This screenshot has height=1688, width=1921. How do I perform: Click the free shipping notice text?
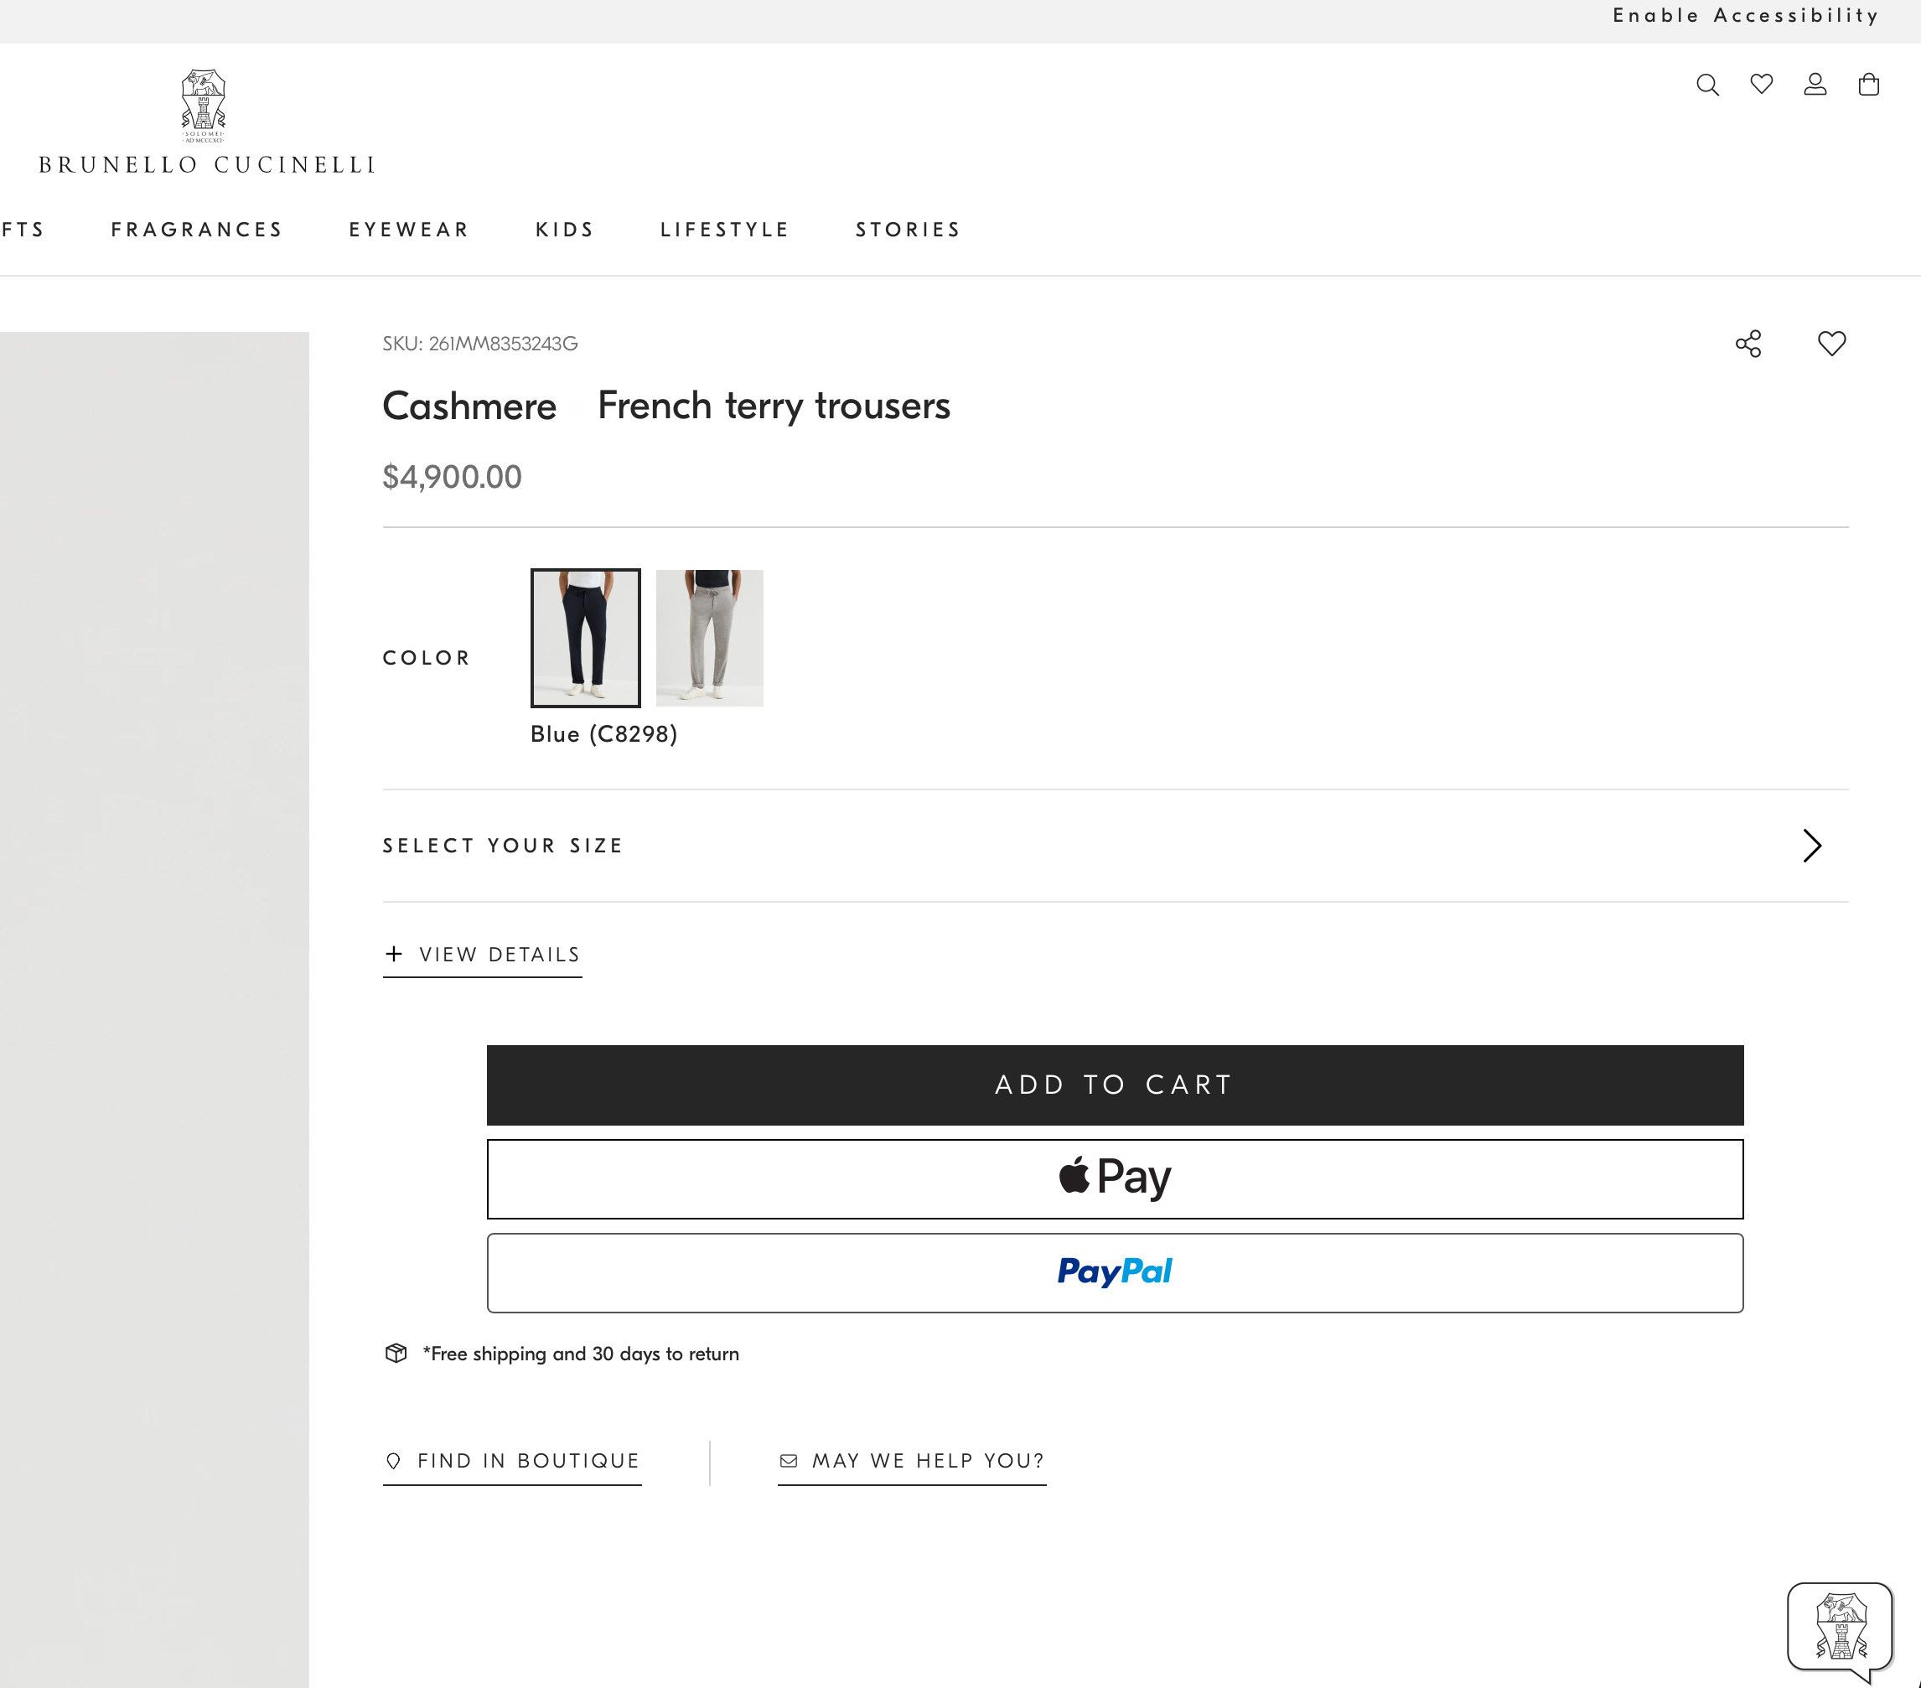pos(581,1354)
